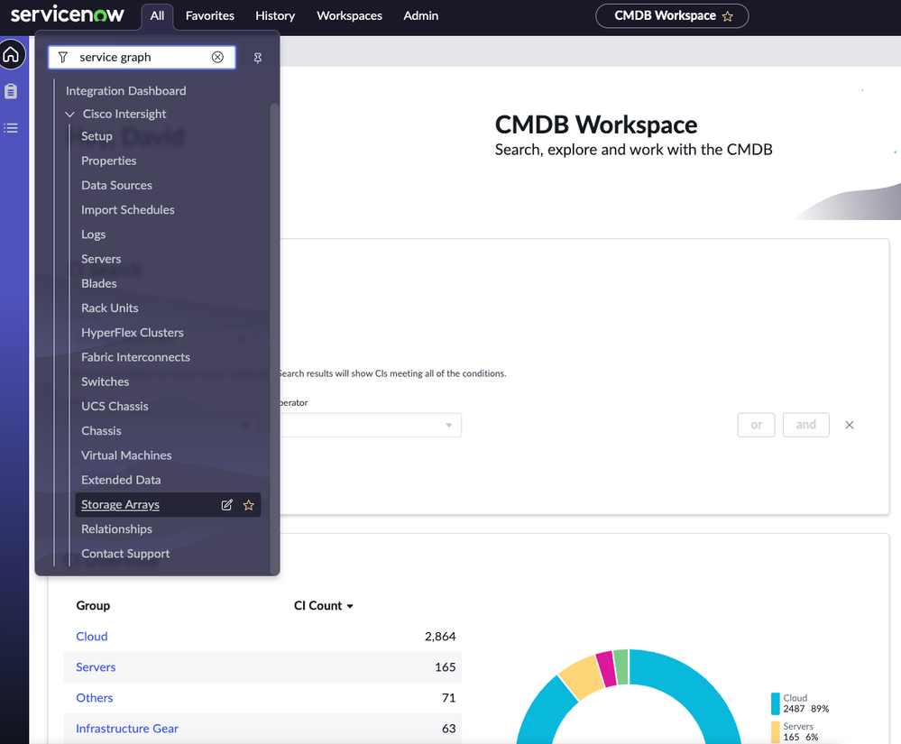Screen dimensions: 901x744
Task: Click the navigator filter input field
Action: (142, 57)
